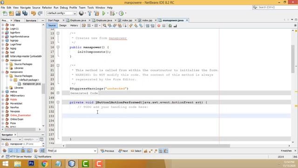Click the NetBeans cube icon in taskbar
The height and width of the screenshot is (168, 298).
(x=72, y=164)
